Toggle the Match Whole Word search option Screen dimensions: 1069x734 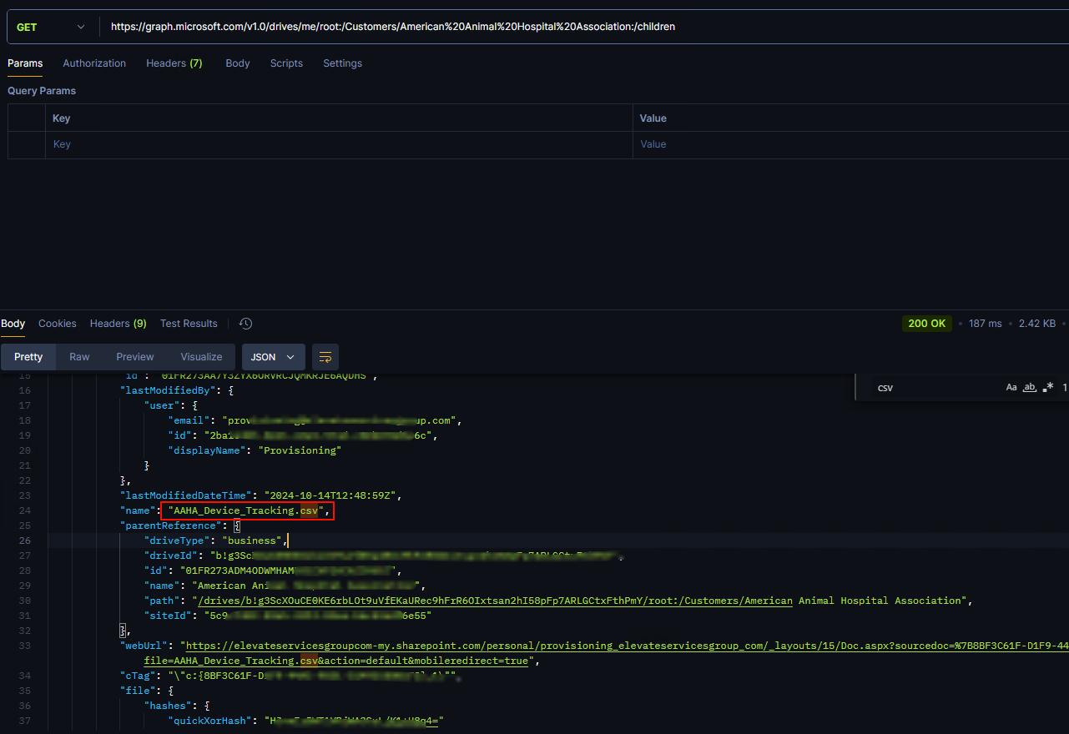[x=1030, y=387]
